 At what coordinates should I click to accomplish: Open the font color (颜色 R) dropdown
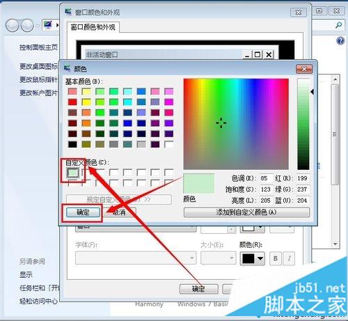click(252, 258)
